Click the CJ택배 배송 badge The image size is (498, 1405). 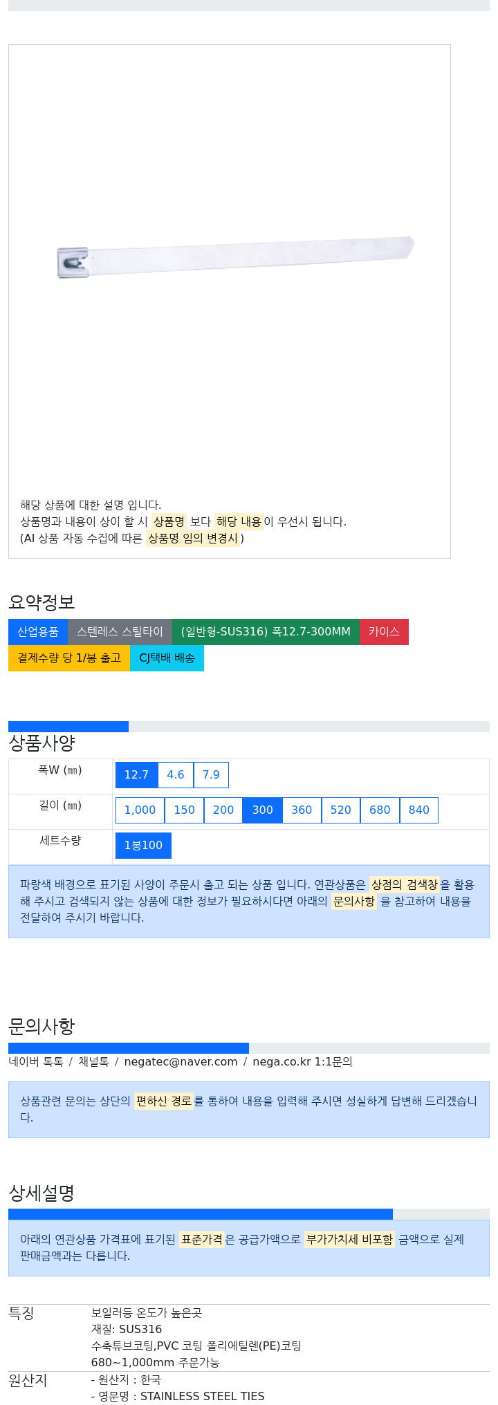tap(167, 658)
